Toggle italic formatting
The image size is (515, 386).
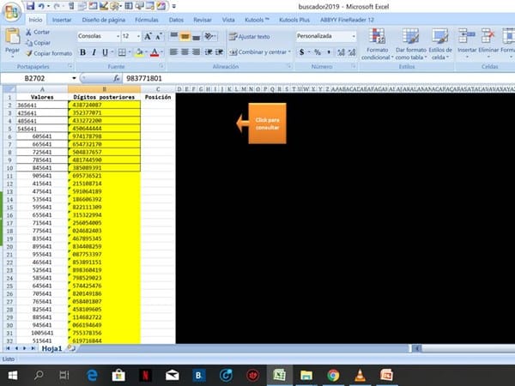pos(94,52)
